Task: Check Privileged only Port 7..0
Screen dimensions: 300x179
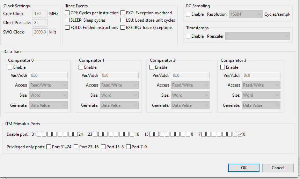Action: click(129, 147)
